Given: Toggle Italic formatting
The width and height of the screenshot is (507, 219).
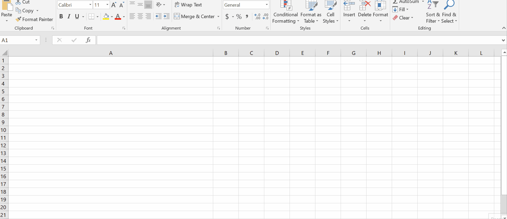Looking at the screenshot, I should (x=69, y=17).
